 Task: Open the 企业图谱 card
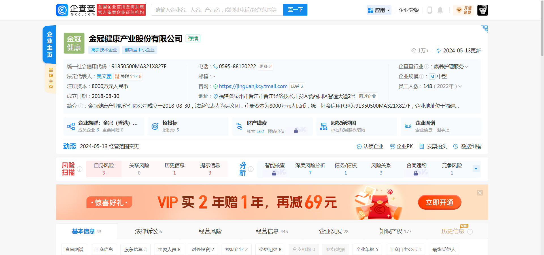441,126
